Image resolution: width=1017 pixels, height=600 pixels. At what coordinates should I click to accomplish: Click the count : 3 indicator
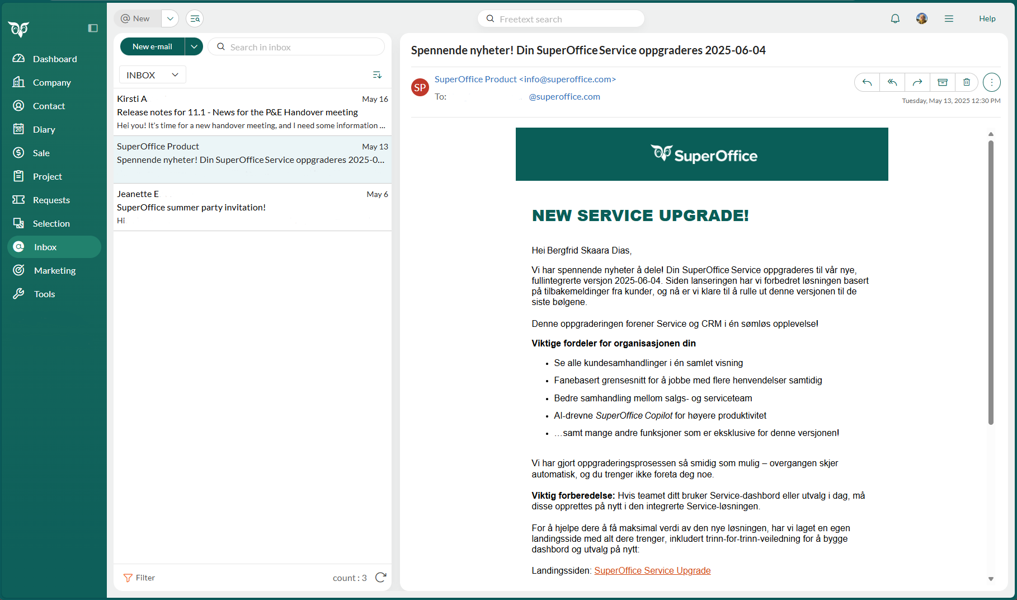(350, 578)
